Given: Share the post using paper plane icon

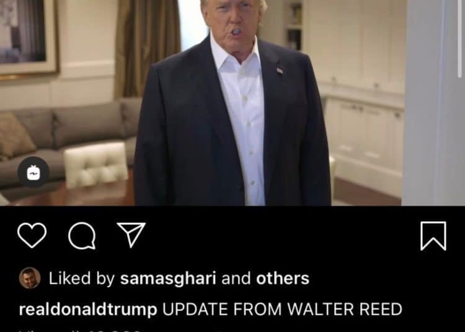Looking at the screenshot, I should [x=131, y=235].
